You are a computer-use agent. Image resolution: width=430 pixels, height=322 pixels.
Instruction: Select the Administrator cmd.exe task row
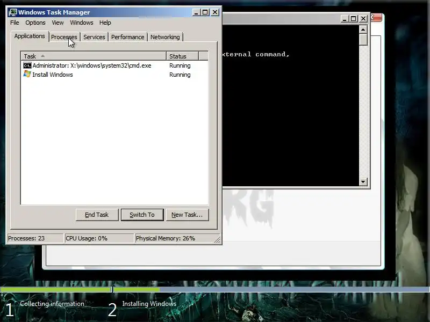point(114,65)
